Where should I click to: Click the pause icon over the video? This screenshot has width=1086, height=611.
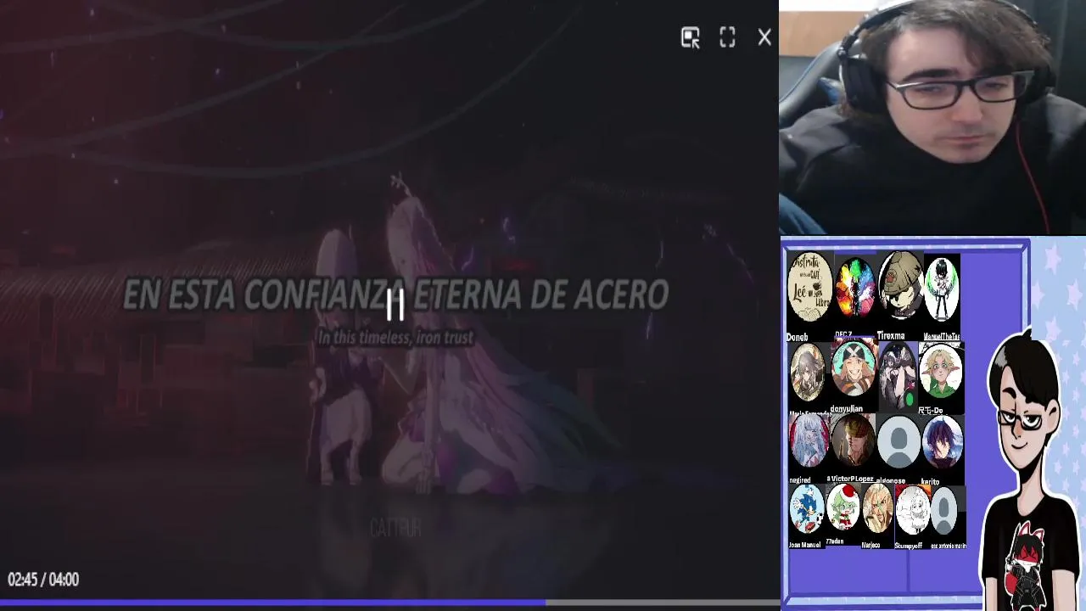tap(395, 305)
